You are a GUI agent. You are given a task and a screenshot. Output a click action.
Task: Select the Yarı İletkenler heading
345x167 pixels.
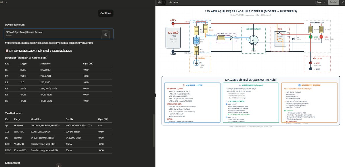[14, 113]
